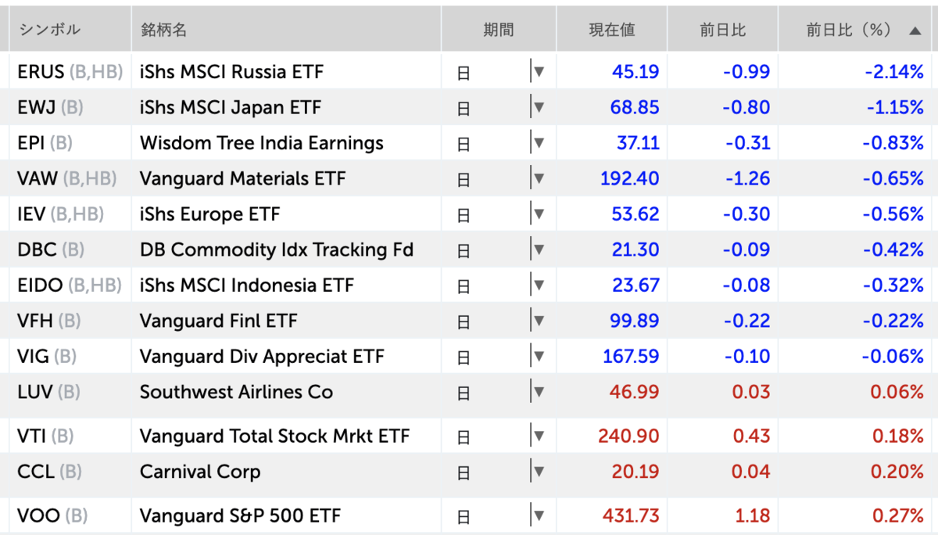Click the 銘柄名 column header
This screenshot has width=938, height=535.
tap(160, 28)
